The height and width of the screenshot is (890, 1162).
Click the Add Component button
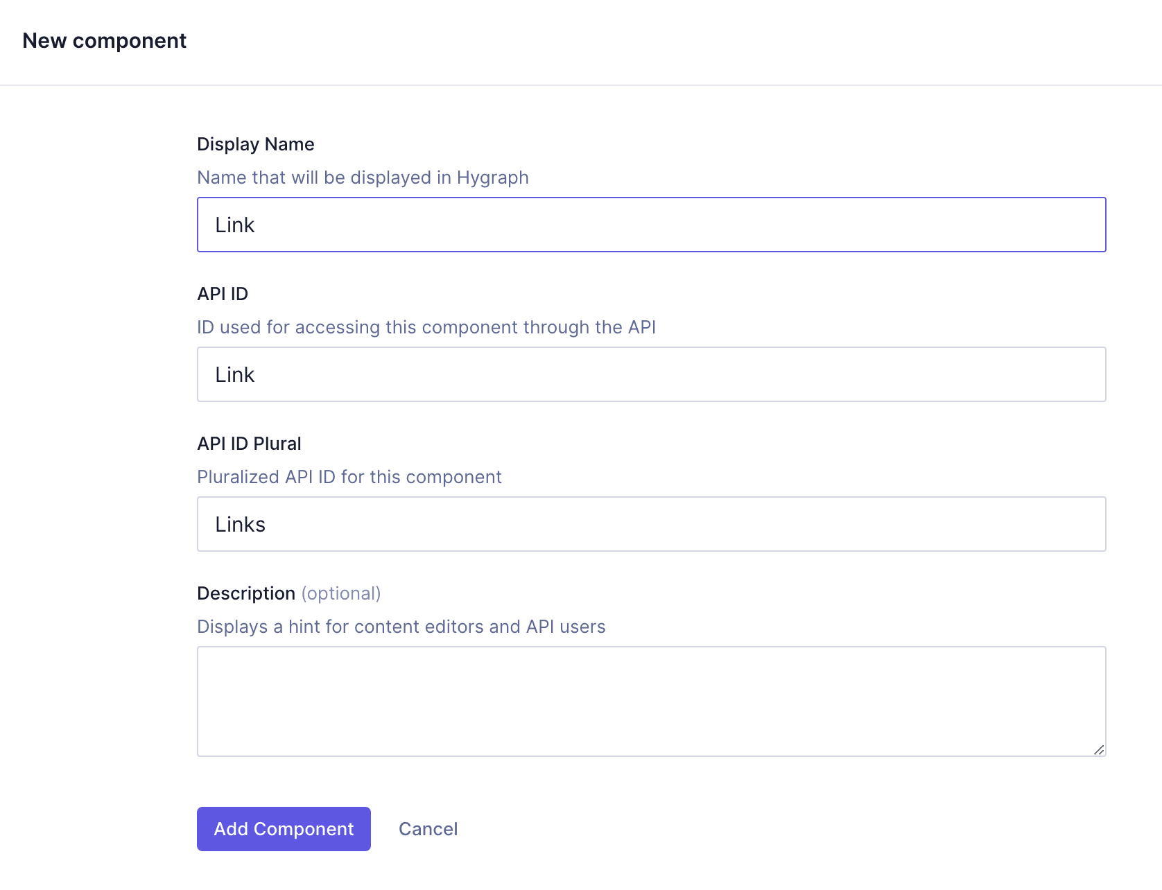click(283, 828)
